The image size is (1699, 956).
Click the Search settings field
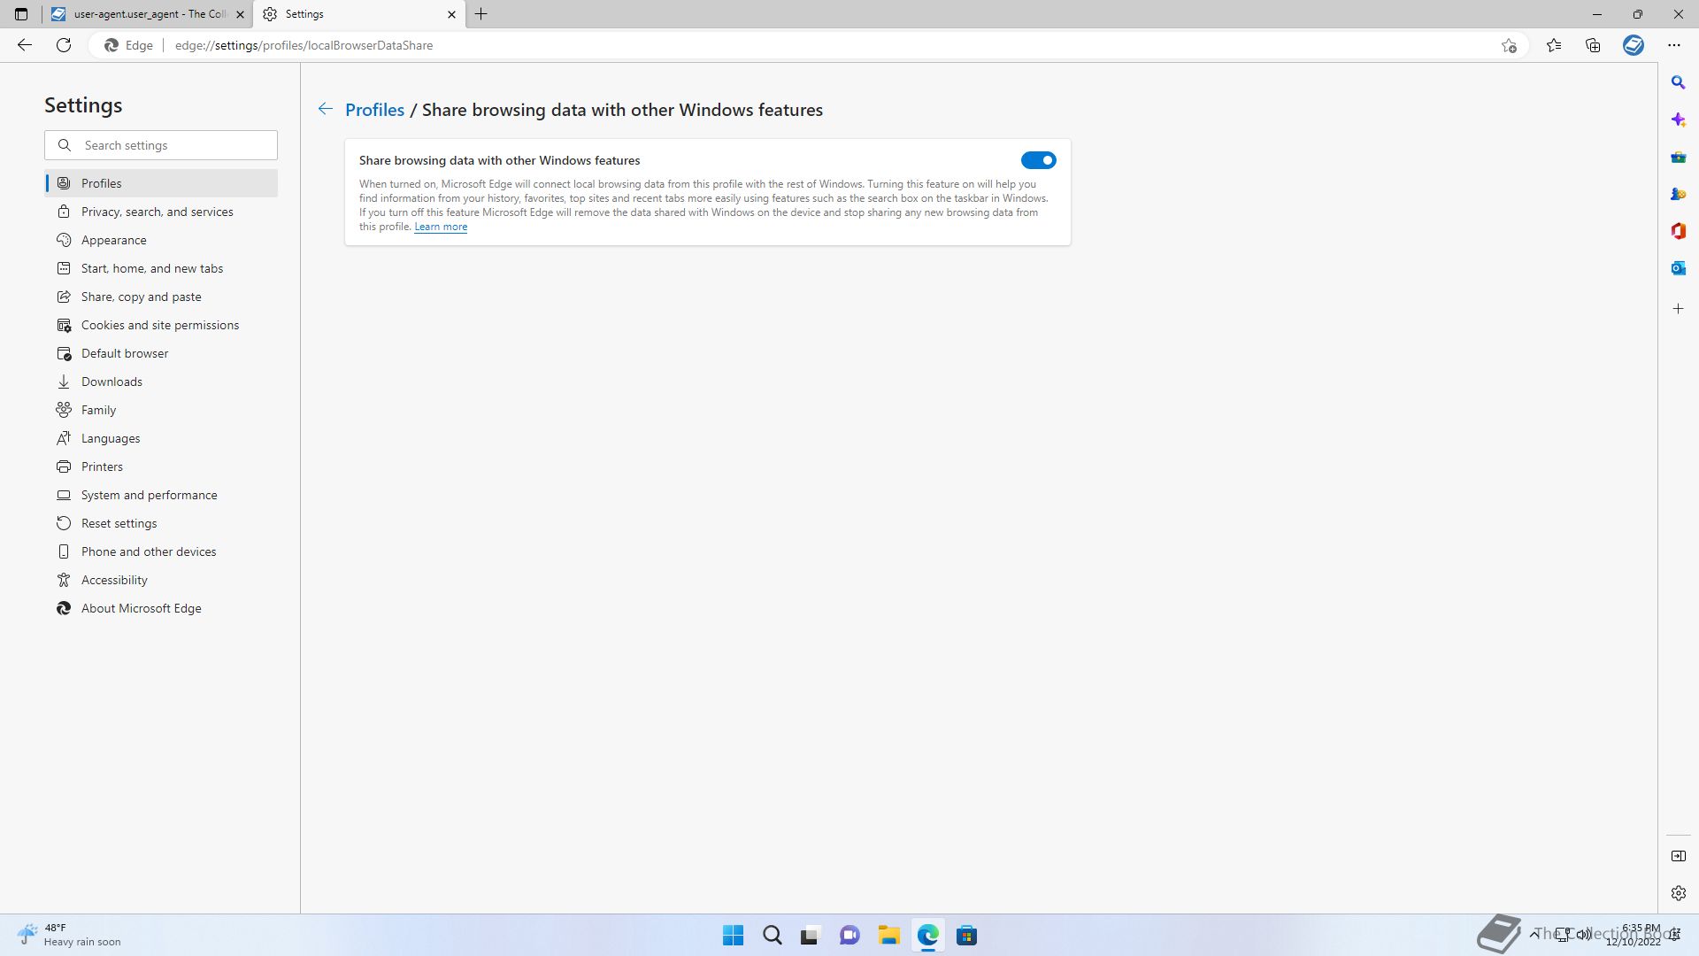[161, 145]
